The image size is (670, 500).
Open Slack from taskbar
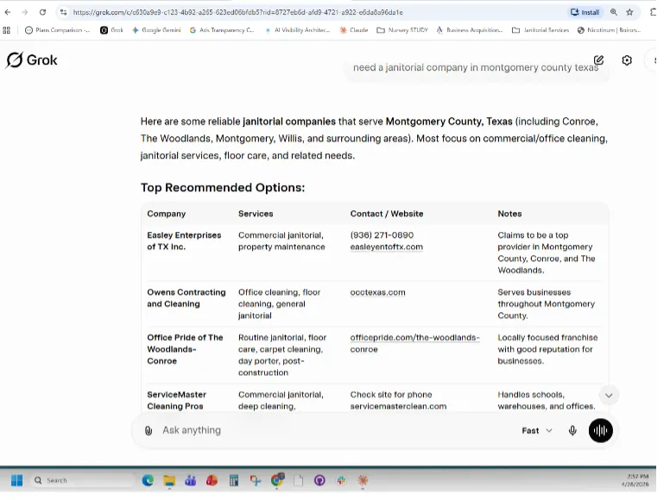pyautogui.click(x=341, y=481)
